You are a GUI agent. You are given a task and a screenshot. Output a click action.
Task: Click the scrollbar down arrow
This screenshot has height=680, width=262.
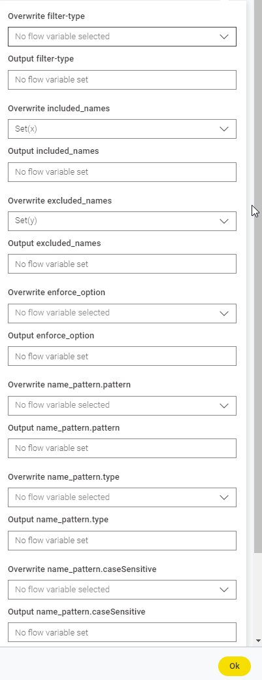pyautogui.click(x=258, y=641)
